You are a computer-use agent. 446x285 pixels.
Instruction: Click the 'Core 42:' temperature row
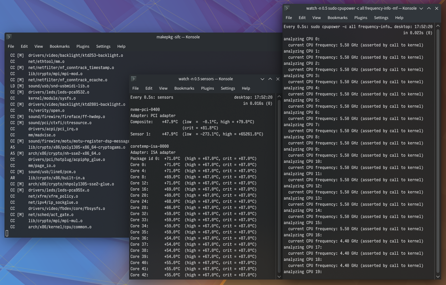[x=194, y=275]
